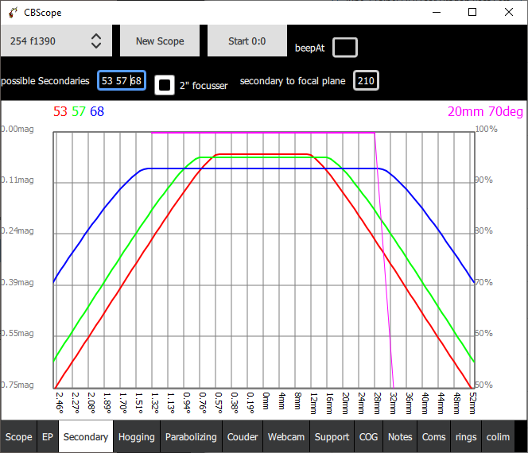The image size is (528, 453).
Task: Show the Notes tab
Action: pos(400,436)
